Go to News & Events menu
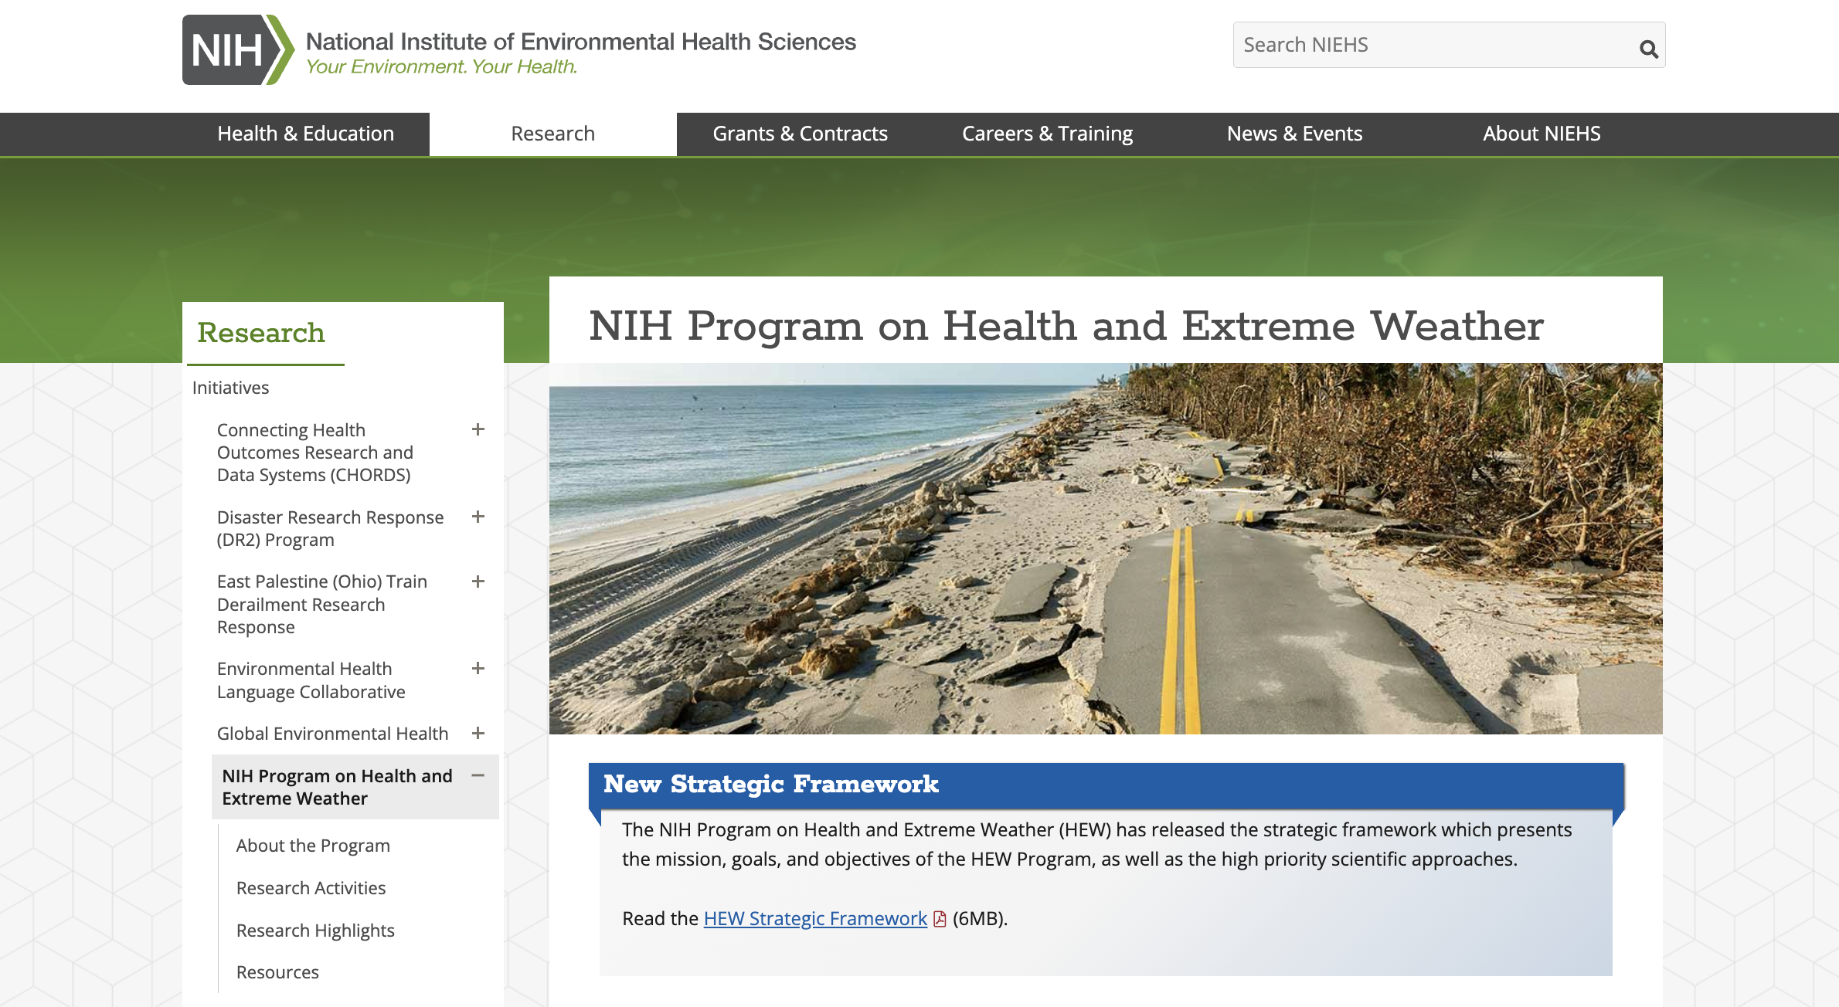 pos(1294,134)
